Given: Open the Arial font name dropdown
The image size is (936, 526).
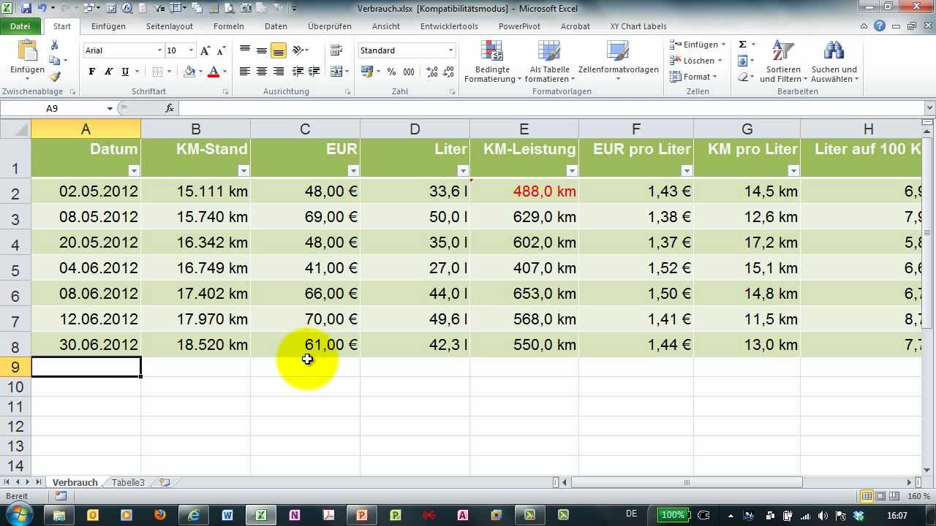Looking at the screenshot, I should click(159, 50).
